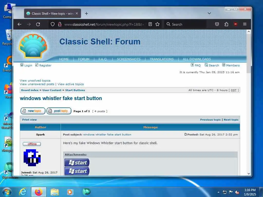The image size is (263, 197).
Task: Open Windows Explorer from the taskbar
Action: coord(55,192)
